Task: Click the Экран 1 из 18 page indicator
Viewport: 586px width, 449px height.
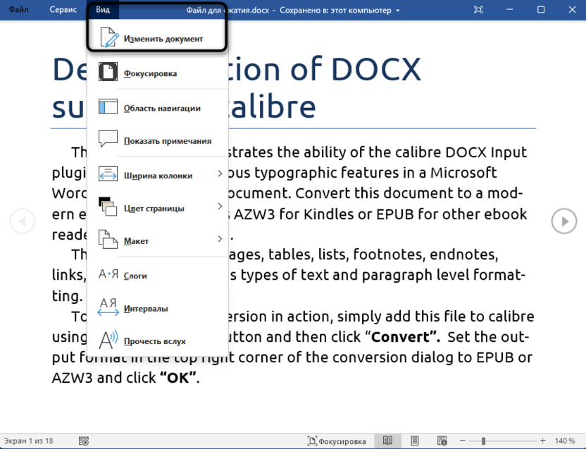Action: point(29,441)
